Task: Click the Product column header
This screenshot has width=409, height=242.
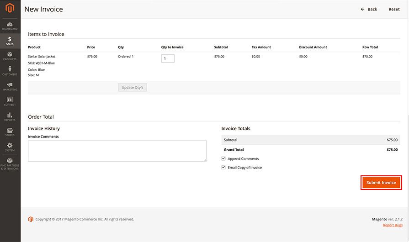Action: [x=34, y=47]
